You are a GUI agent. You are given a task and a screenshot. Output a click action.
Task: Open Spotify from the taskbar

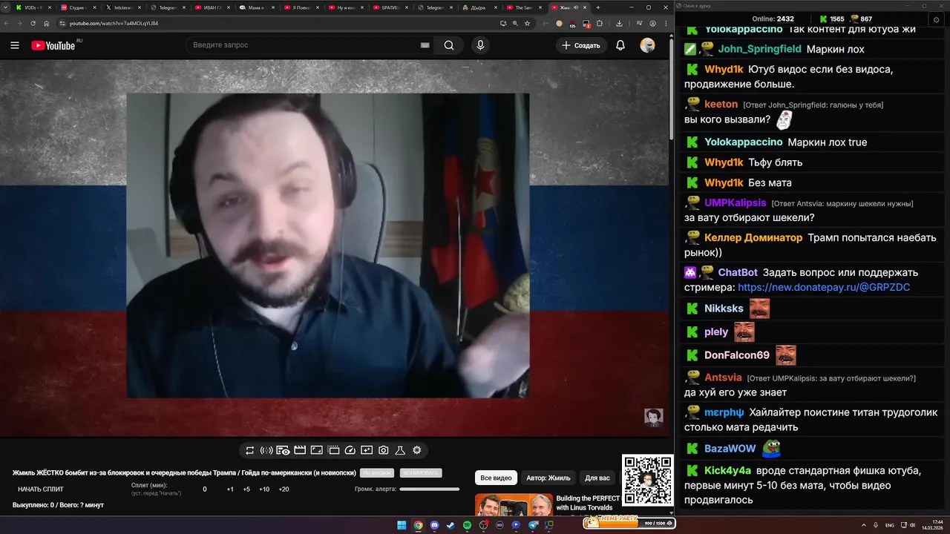click(467, 525)
